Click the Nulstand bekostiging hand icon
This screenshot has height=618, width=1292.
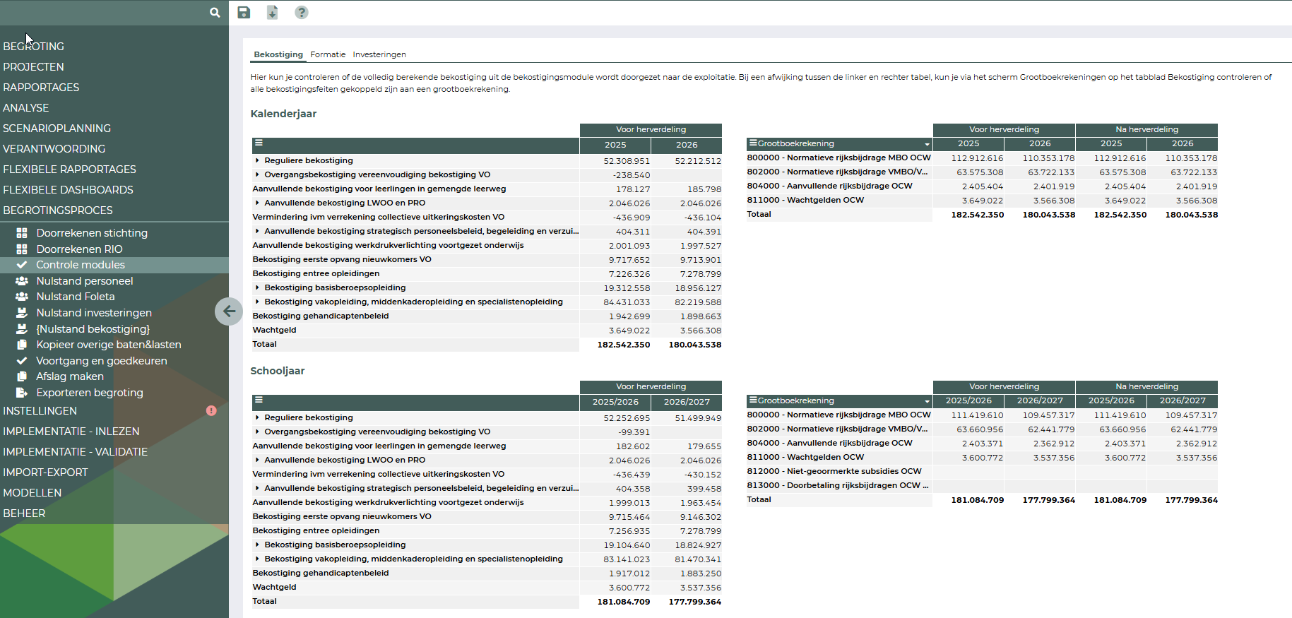[x=22, y=329]
